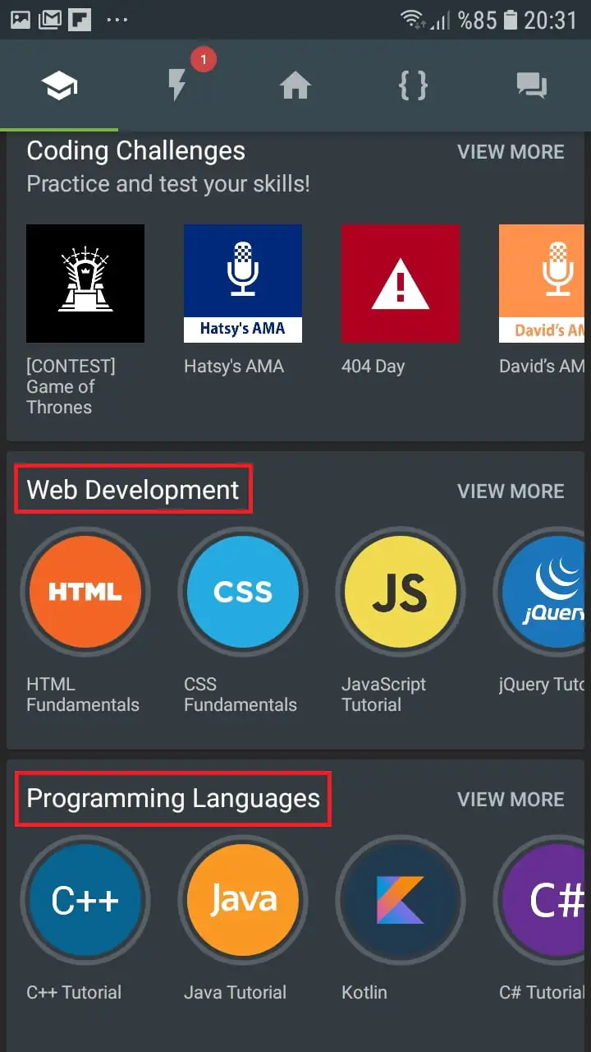This screenshot has height=1052, width=591.
Task: Open the 404 Day warning thumbnail
Action: click(401, 284)
